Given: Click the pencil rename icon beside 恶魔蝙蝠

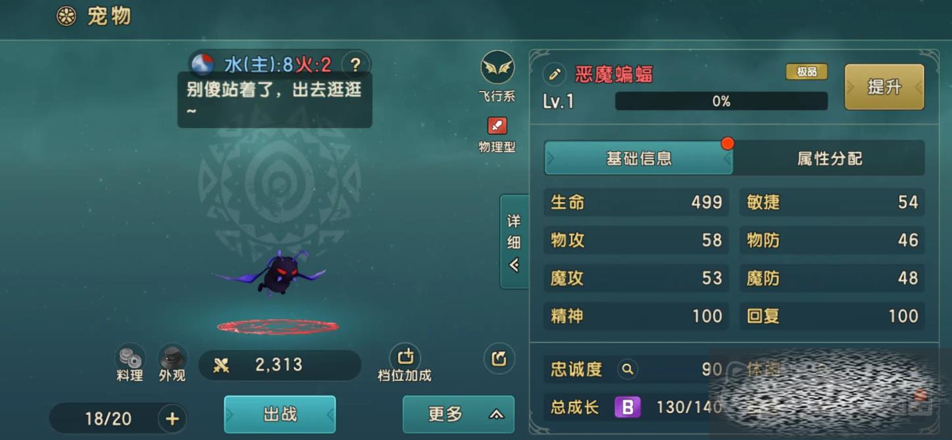Looking at the screenshot, I should [x=554, y=74].
